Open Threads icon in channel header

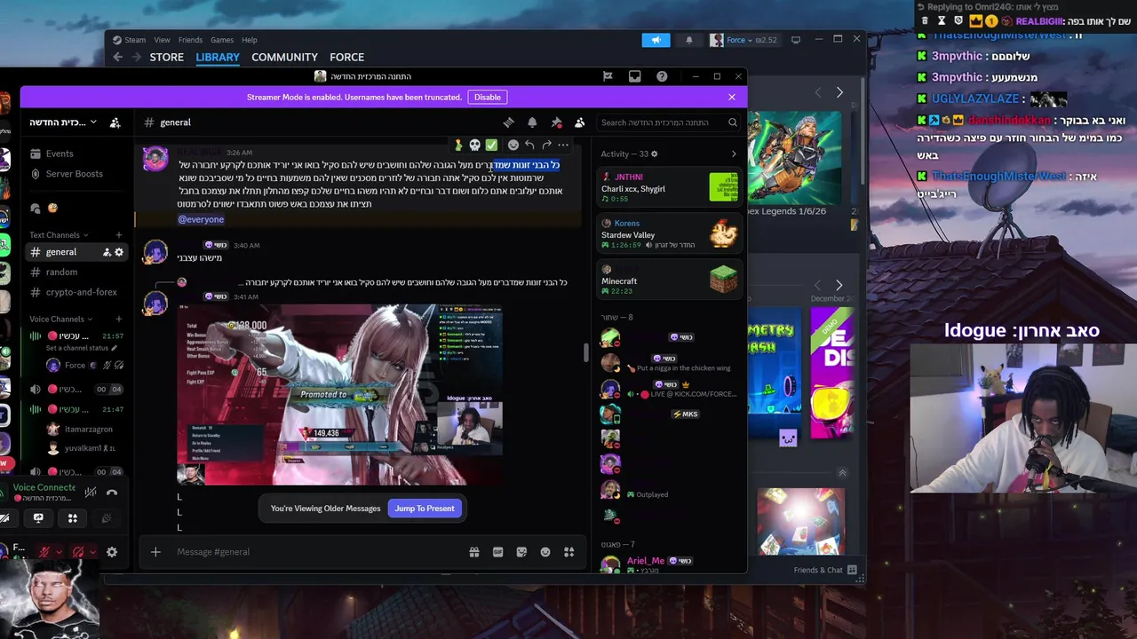508,122
